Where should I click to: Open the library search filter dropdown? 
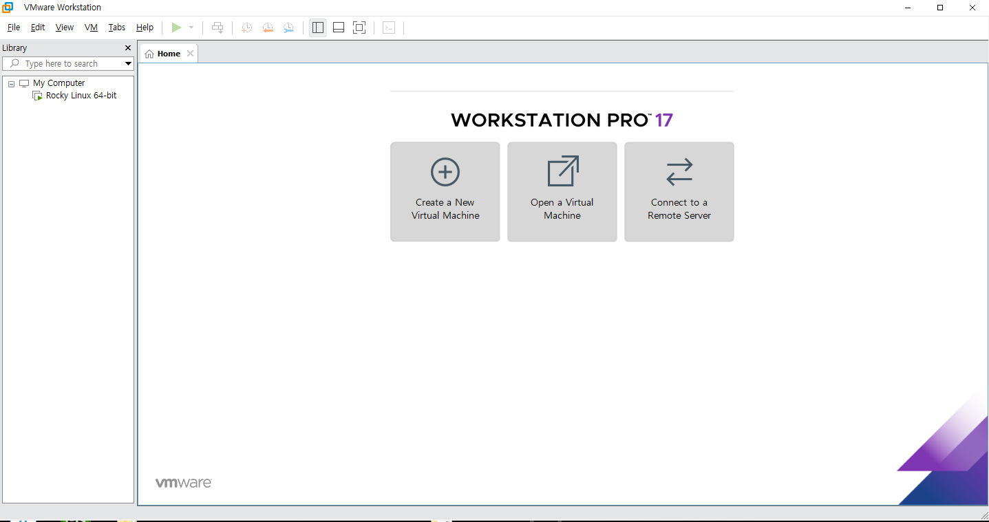[x=128, y=64]
